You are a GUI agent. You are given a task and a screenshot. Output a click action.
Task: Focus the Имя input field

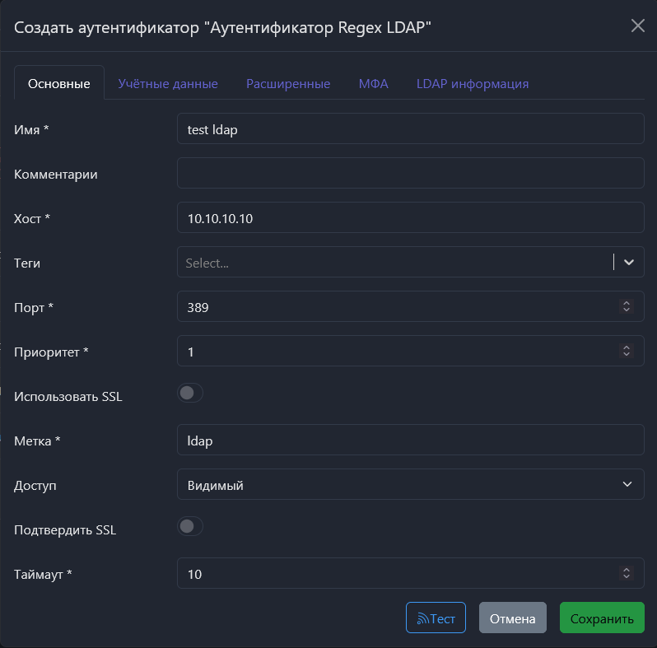click(x=410, y=128)
